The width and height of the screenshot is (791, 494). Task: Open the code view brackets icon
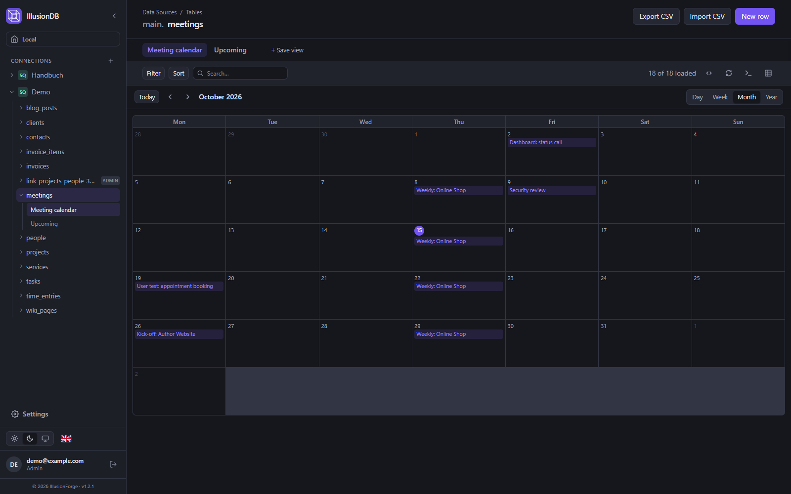pyautogui.click(x=709, y=73)
